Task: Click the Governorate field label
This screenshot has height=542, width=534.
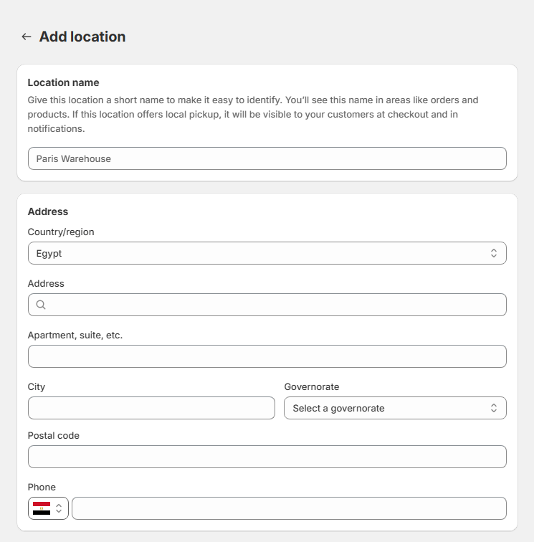Action: 312,386
